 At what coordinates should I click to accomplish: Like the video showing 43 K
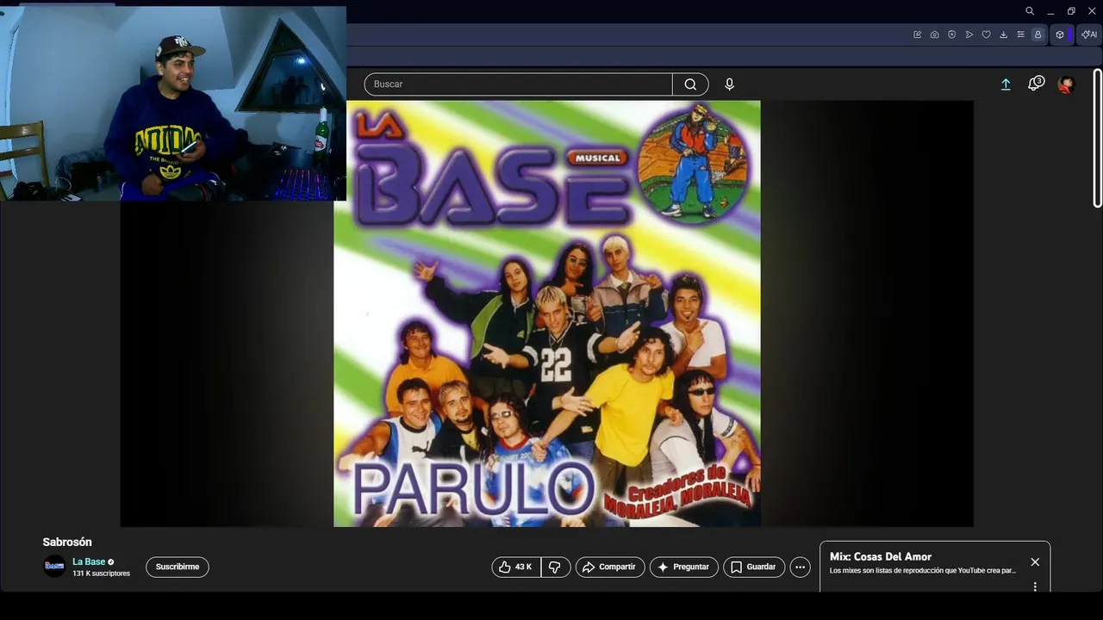pos(515,567)
